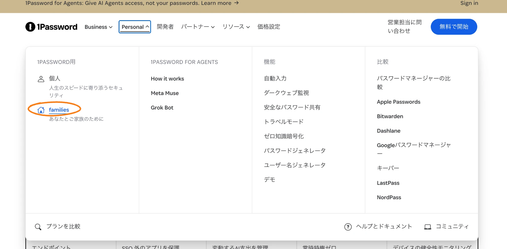This screenshot has height=249, width=507.
Task: Collapse the Personal dropdown menu
Action: pyautogui.click(x=135, y=27)
